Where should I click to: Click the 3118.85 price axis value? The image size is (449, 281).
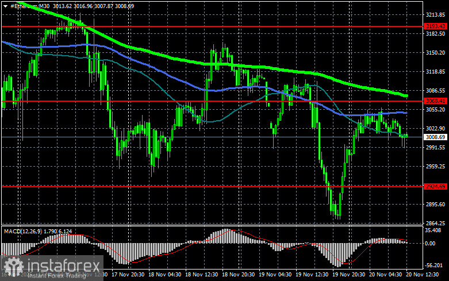(435, 71)
